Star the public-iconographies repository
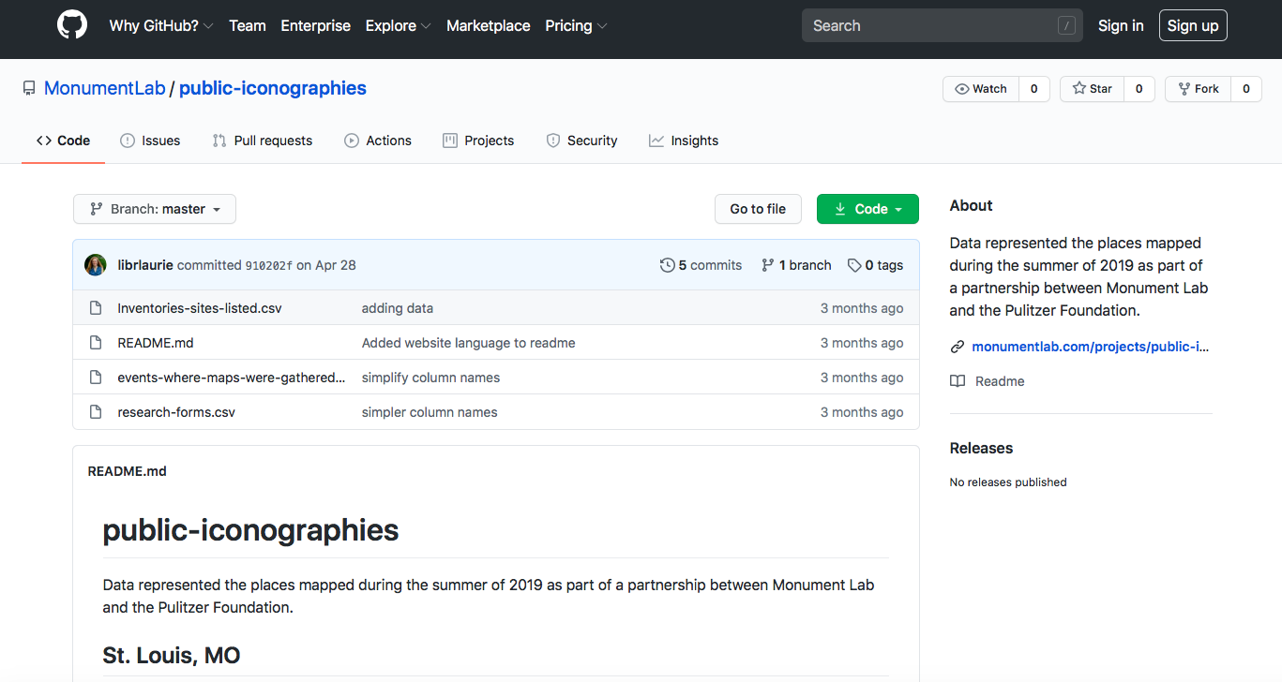The height and width of the screenshot is (682, 1282). [x=1092, y=89]
